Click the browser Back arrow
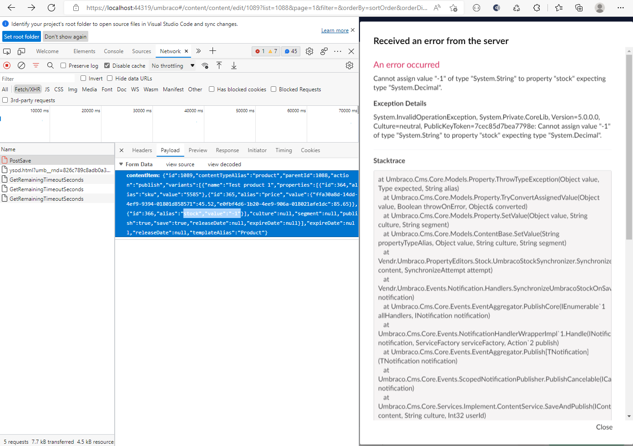Image resolution: width=633 pixels, height=446 pixels. click(11, 8)
